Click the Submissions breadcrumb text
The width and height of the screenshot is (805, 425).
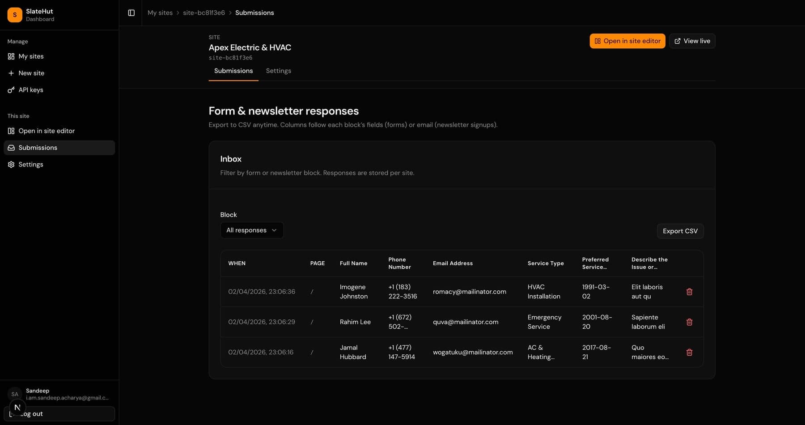pyautogui.click(x=254, y=13)
